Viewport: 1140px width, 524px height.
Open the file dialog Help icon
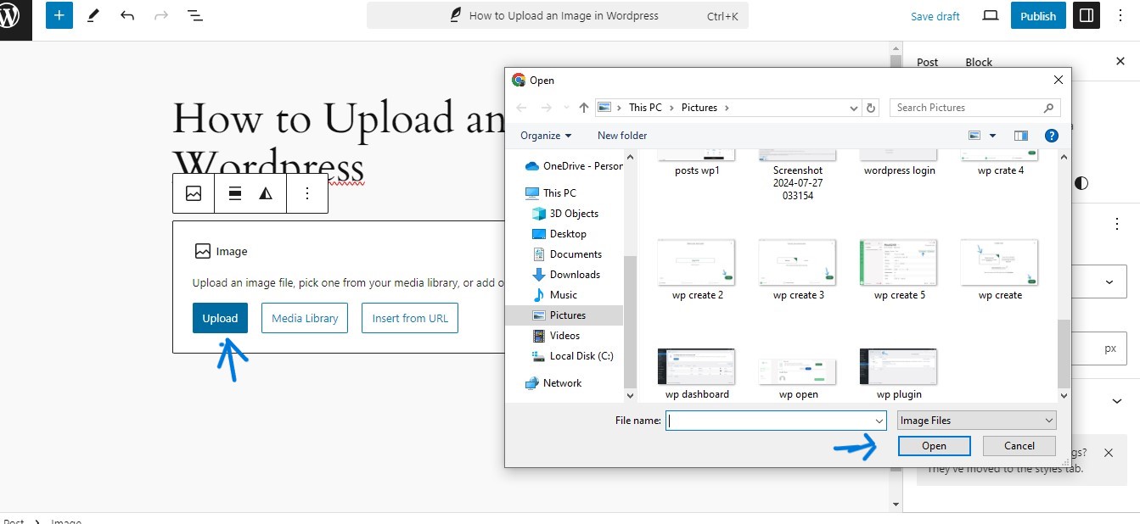point(1051,135)
